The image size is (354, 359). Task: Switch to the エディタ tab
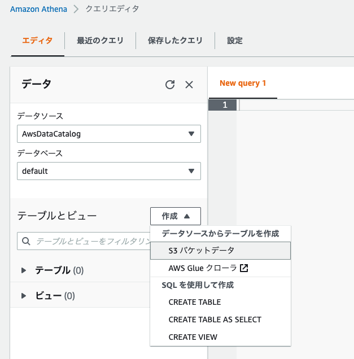coord(37,41)
